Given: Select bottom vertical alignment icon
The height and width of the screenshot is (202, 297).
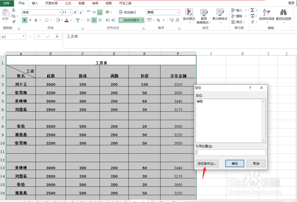Looking at the screenshot, I should pos(100,12).
